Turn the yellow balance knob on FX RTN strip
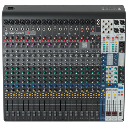Screen dimensions: 128x124 click(103, 91)
